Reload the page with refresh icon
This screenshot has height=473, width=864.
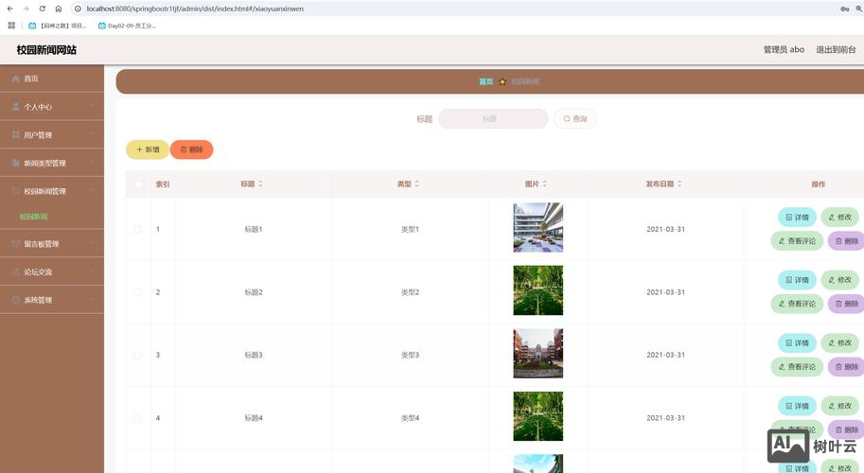click(x=43, y=9)
